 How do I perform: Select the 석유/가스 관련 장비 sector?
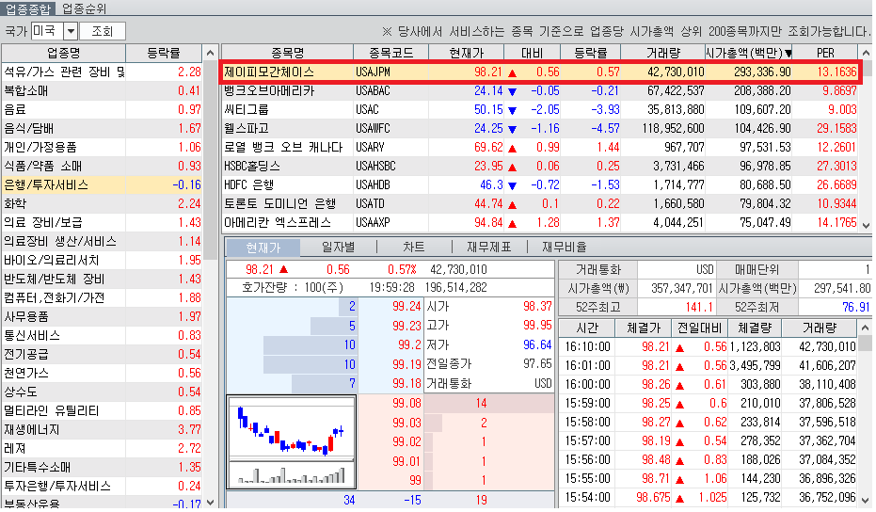pos(103,72)
